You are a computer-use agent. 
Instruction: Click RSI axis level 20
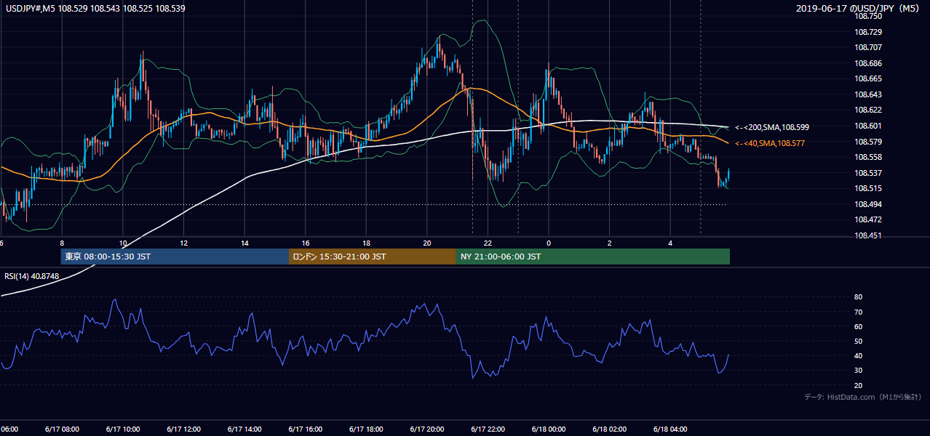(859, 386)
